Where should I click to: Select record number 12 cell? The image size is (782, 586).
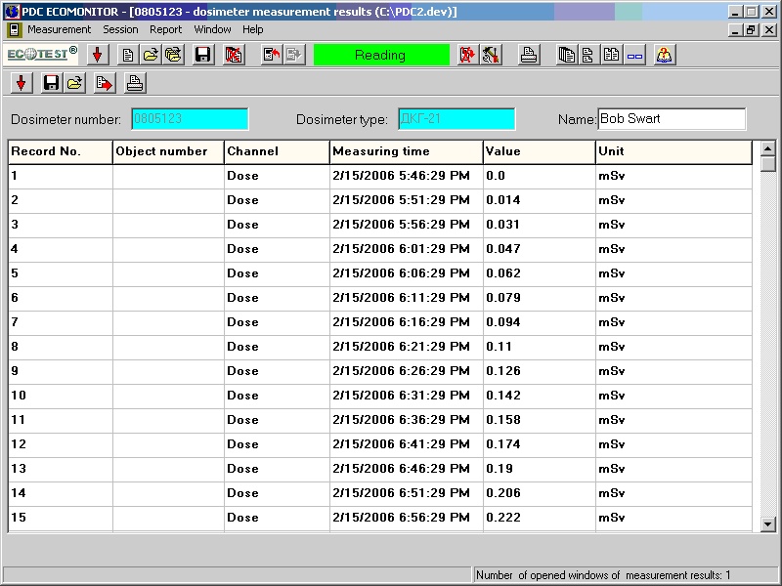point(61,444)
